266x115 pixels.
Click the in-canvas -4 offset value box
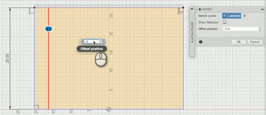click(91, 41)
